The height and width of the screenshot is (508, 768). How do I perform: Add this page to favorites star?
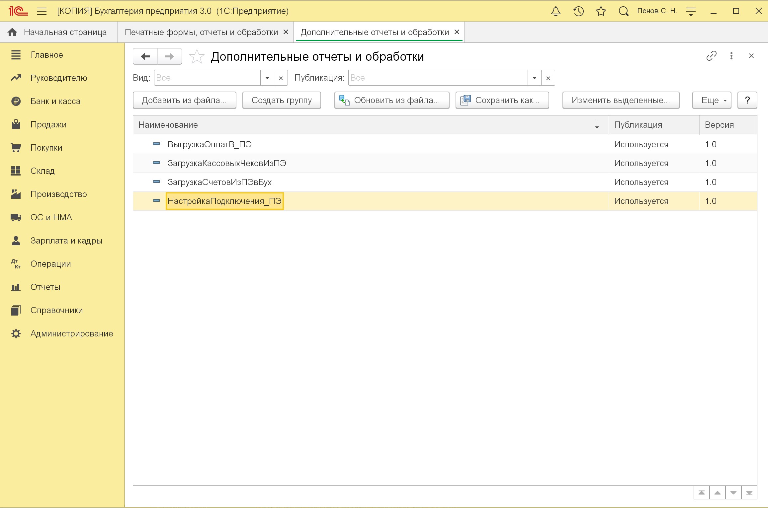(x=197, y=56)
